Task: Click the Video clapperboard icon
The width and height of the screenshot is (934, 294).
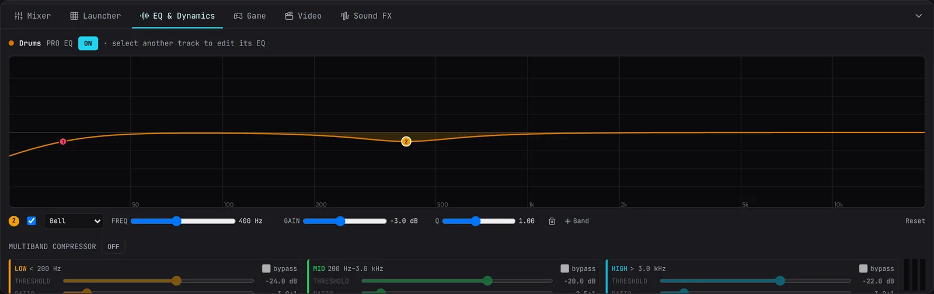Action: pos(289,16)
